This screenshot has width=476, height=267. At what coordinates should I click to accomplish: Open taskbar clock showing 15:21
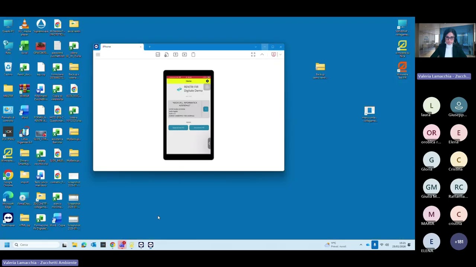[x=399, y=245]
